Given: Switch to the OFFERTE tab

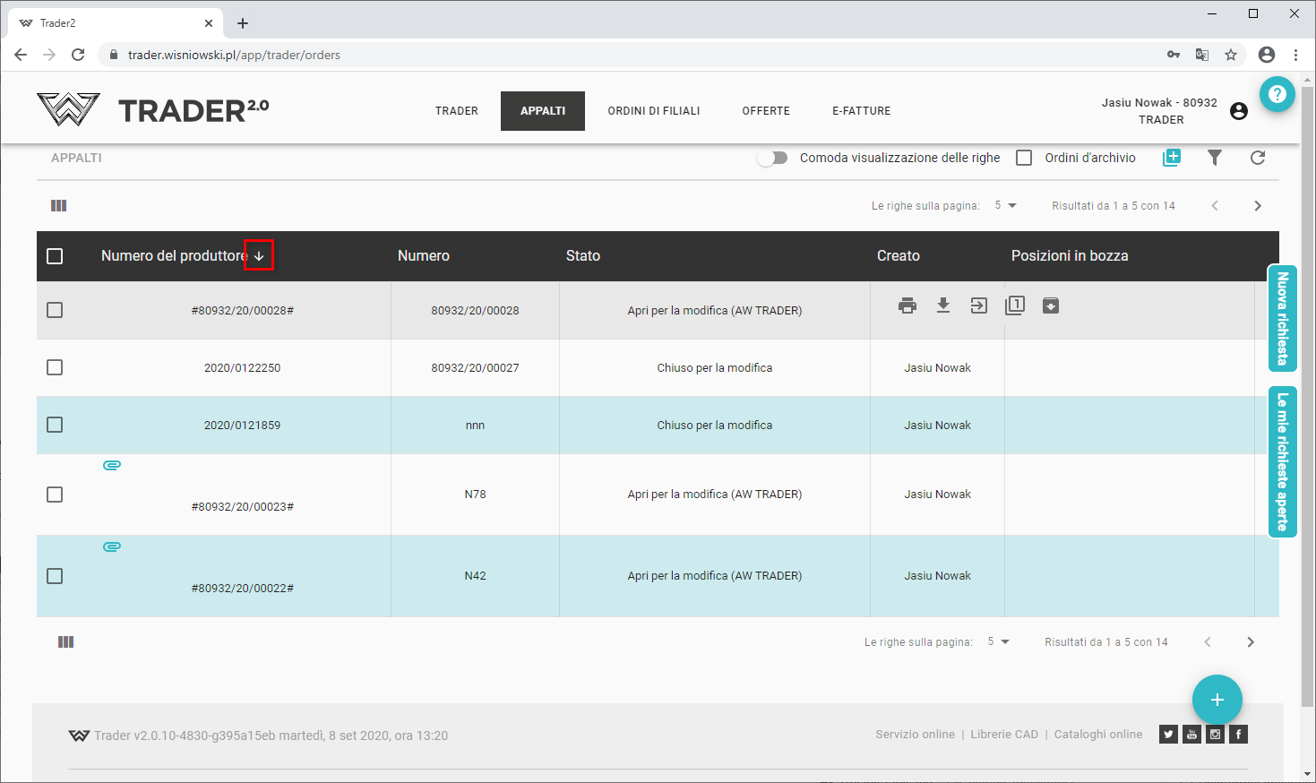Looking at the screenshot, I should (x=766, y=111).
